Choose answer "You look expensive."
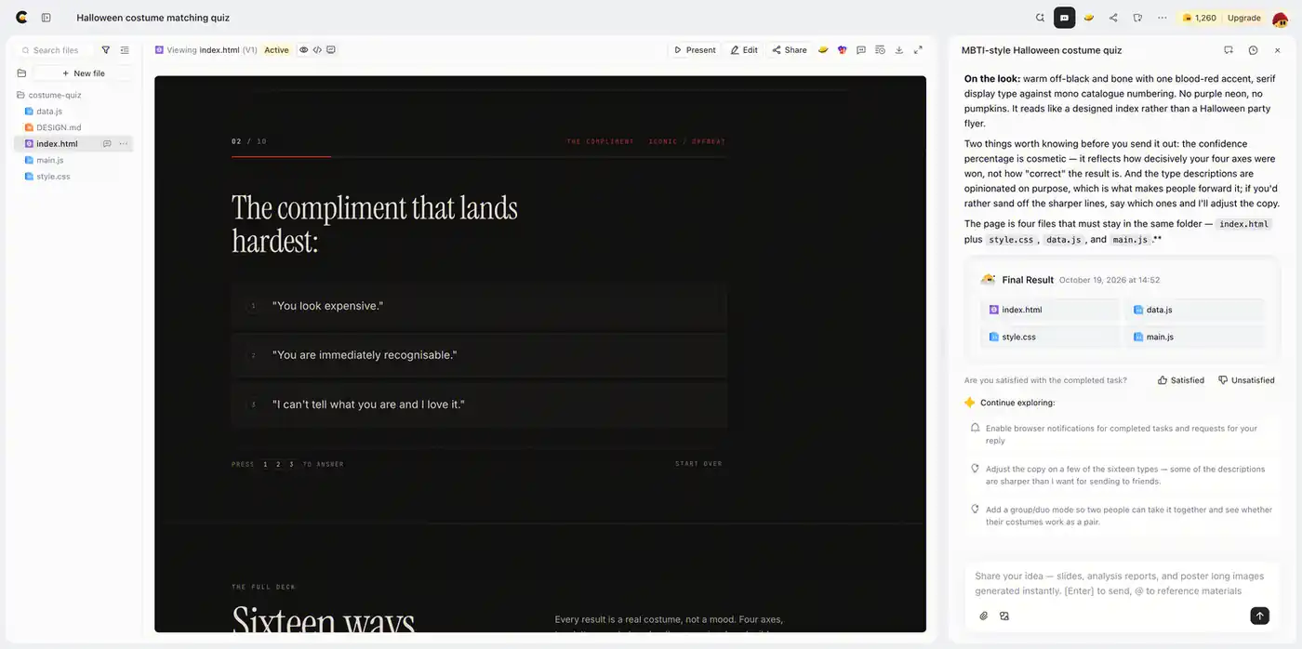 click(x=479, y=306)
